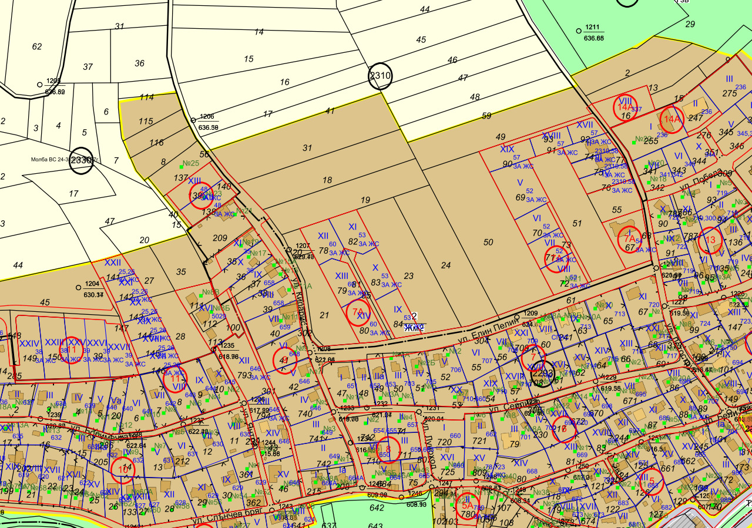Click green square address marker №25
Viewport: 752px width, 528px height.
(189, 163)
